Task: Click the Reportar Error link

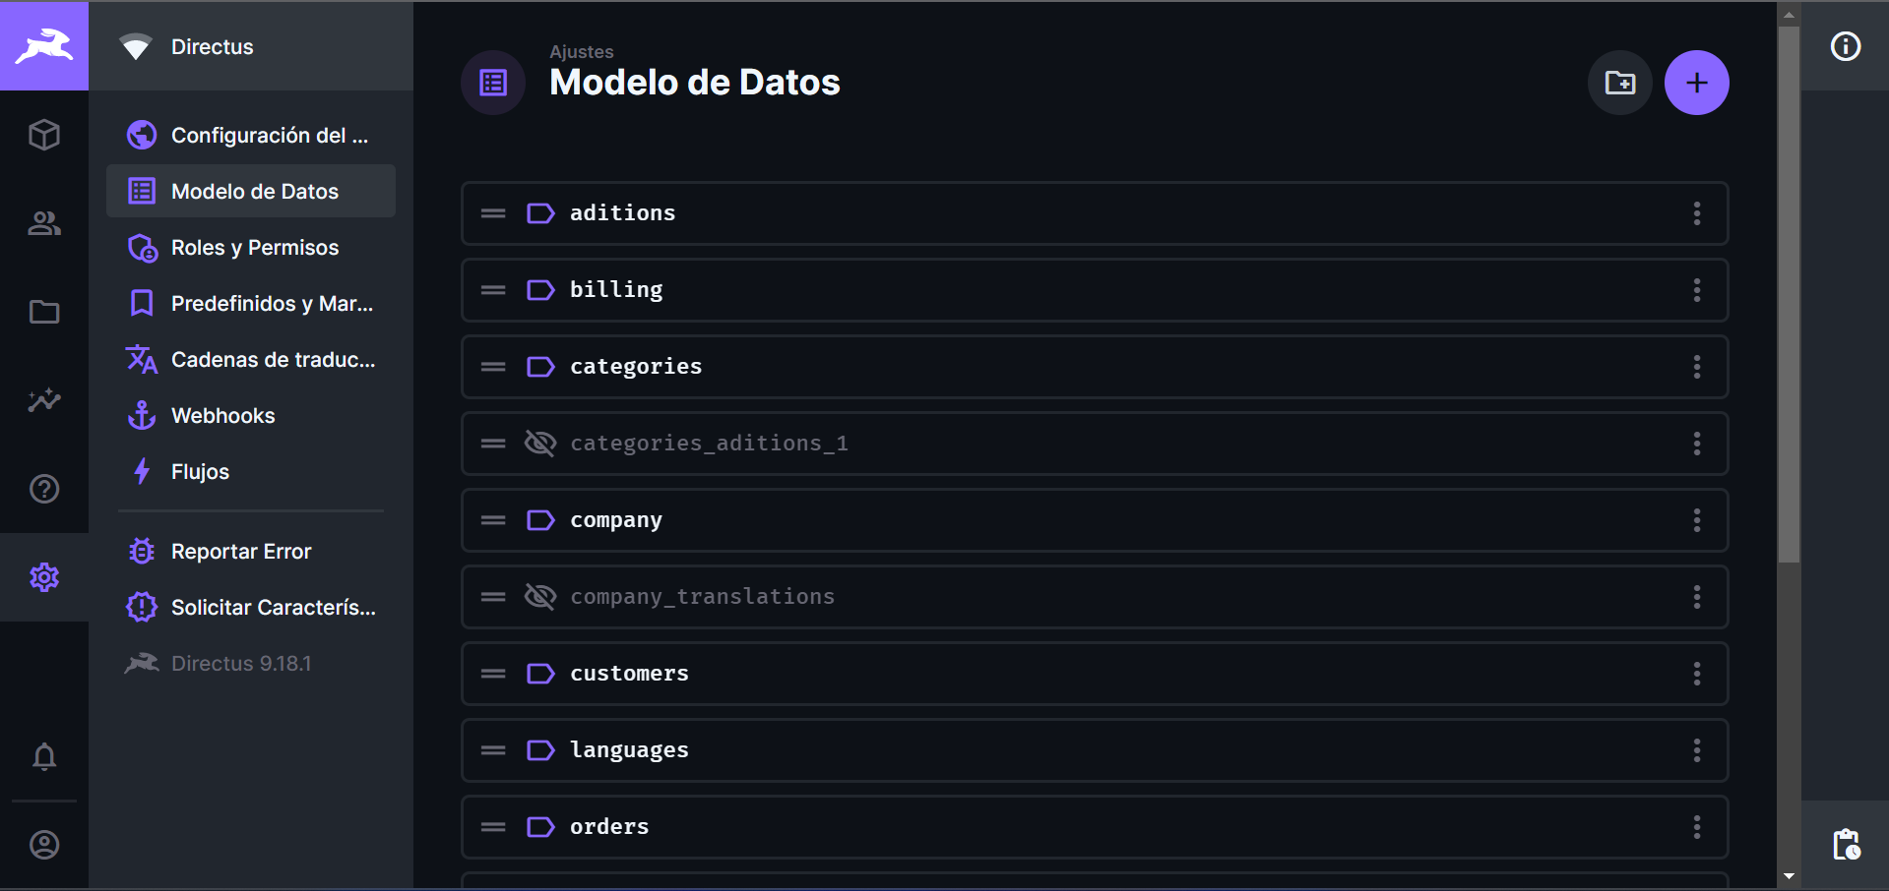Action: (241, 552)
